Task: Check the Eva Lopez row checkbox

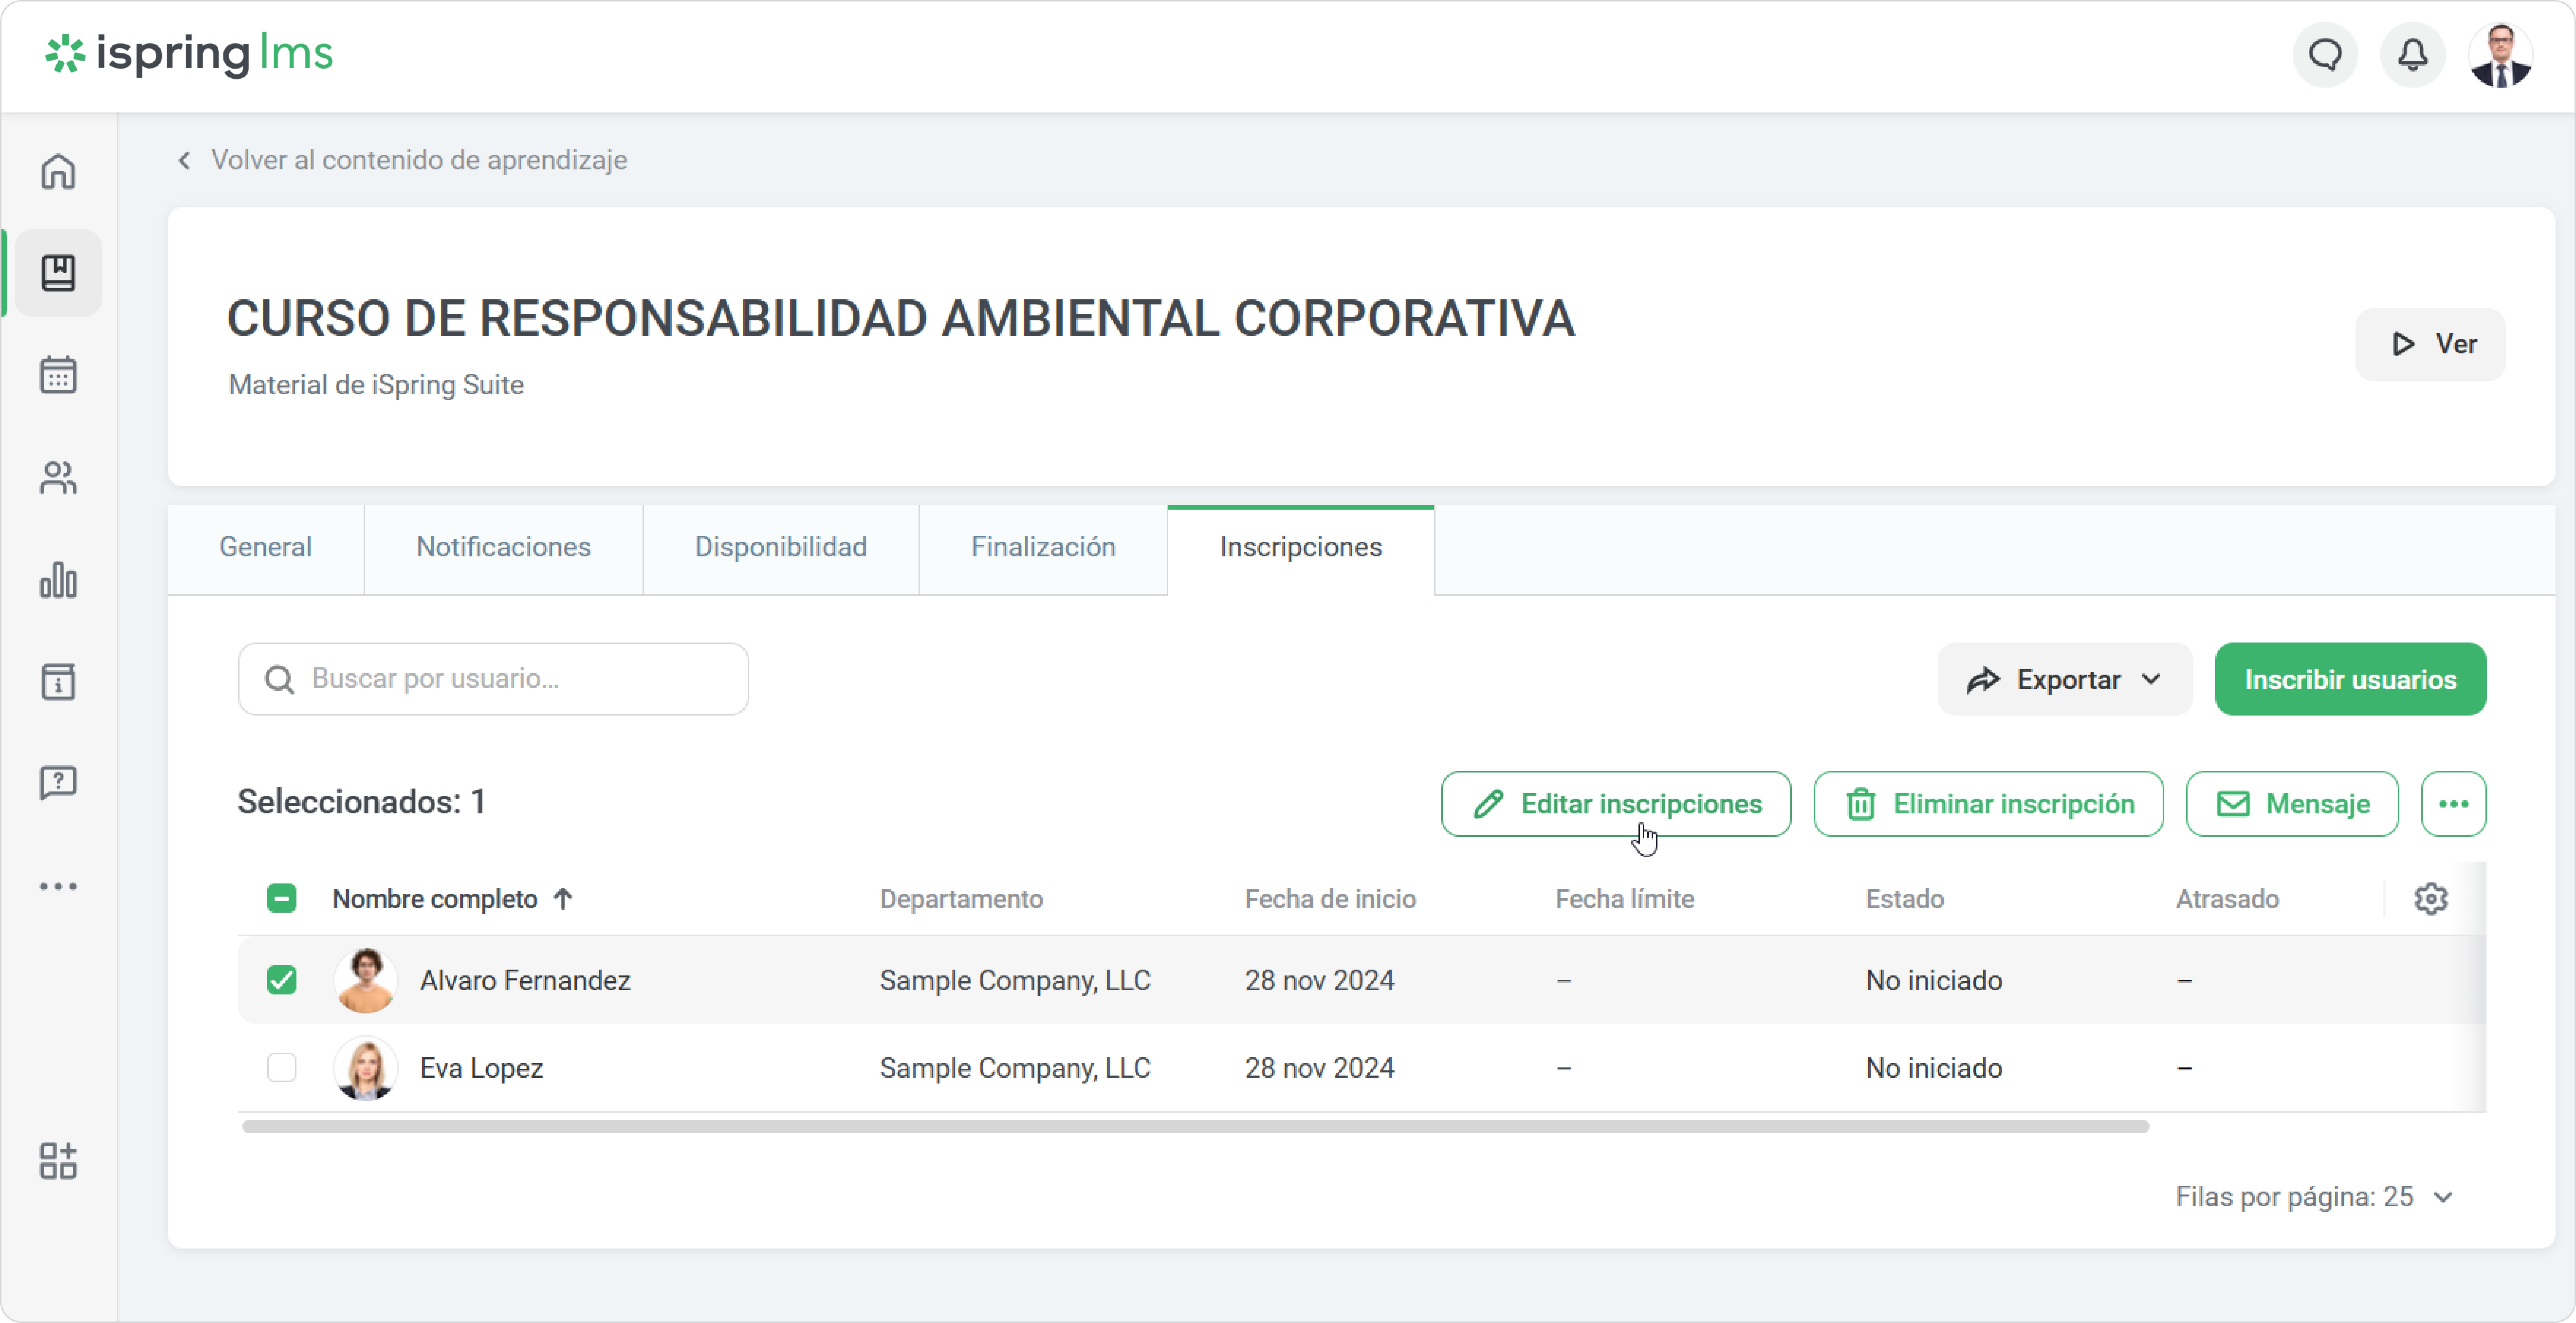Action: (x=282, y=1067)
